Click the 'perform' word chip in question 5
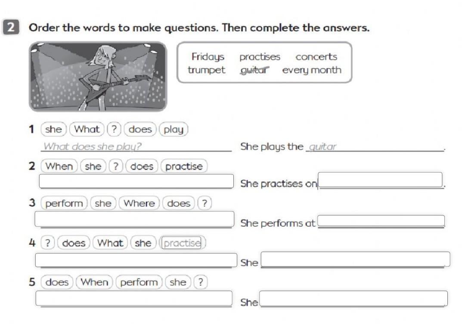The width and height of the screenshot is (465, 324). point(139,282)
